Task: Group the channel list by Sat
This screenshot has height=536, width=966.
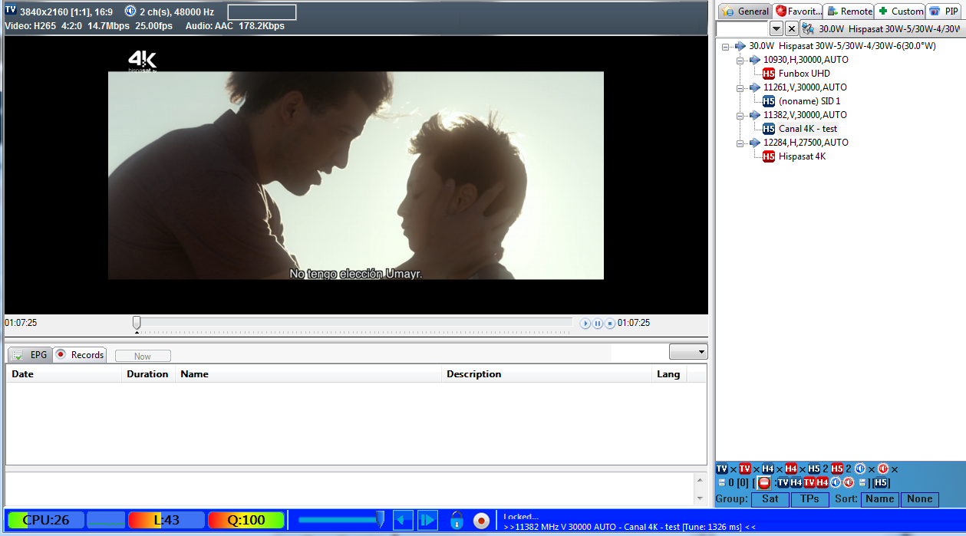Action: pyautogui.click(x=770, y=498)
